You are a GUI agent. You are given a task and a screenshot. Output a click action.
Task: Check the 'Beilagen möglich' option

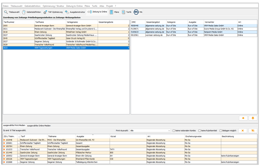pyautogui.click(x=221, y=131)
